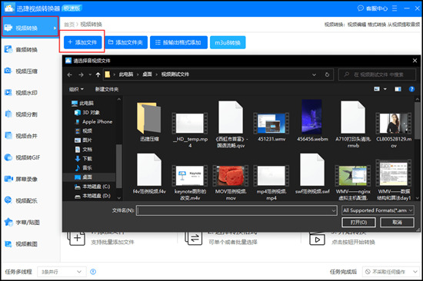The image size is (423, 281).
Task: Go to 首页 breadcrumb link
Action: point(69,25)
